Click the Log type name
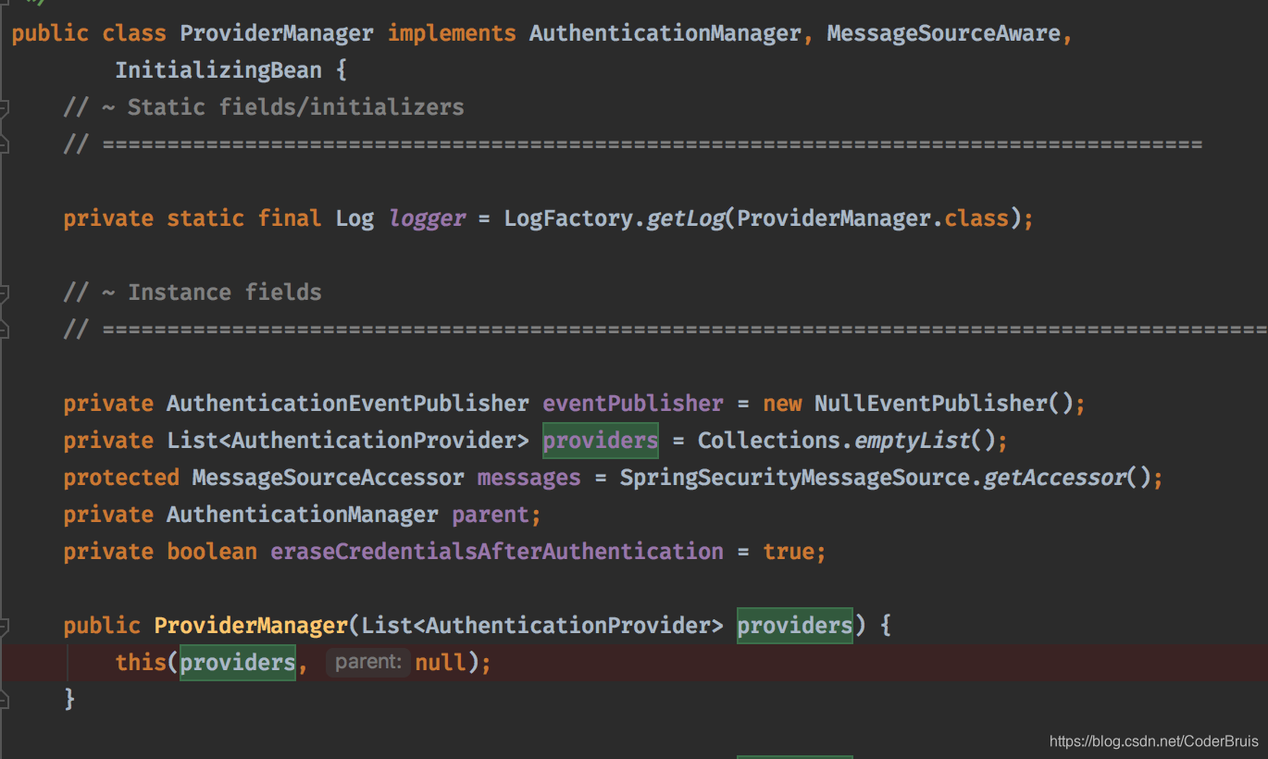 tap(354, 218)
